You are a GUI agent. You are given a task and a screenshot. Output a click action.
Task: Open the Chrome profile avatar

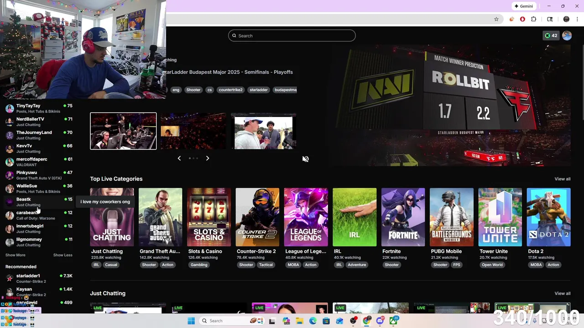566,19
